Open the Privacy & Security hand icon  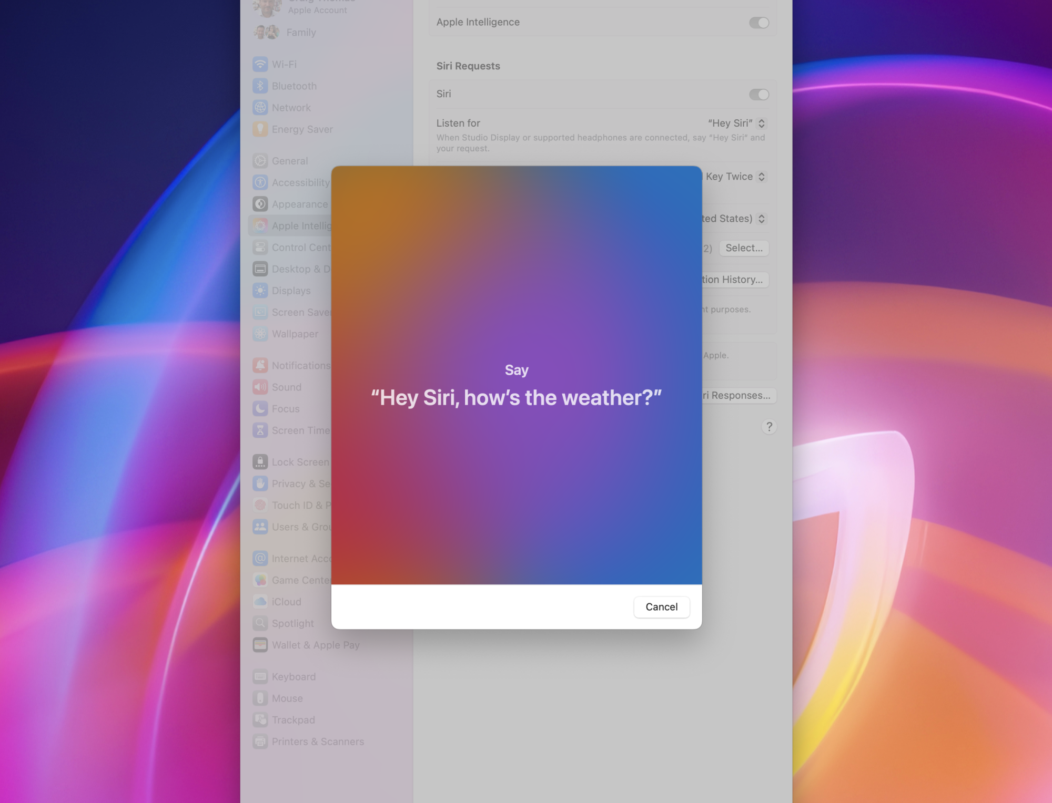(x=260, y=483)
